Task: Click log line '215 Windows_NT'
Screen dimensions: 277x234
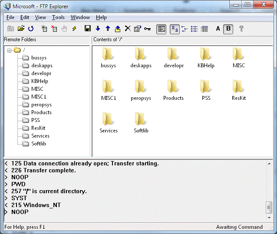Action: [36, 205]
